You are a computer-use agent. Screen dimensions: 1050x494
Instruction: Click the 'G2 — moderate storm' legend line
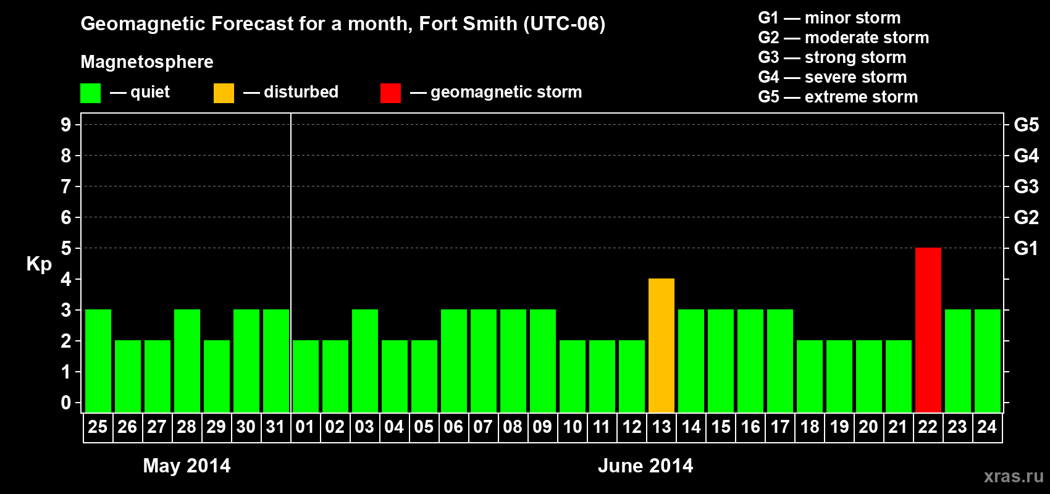click(843, 38)
